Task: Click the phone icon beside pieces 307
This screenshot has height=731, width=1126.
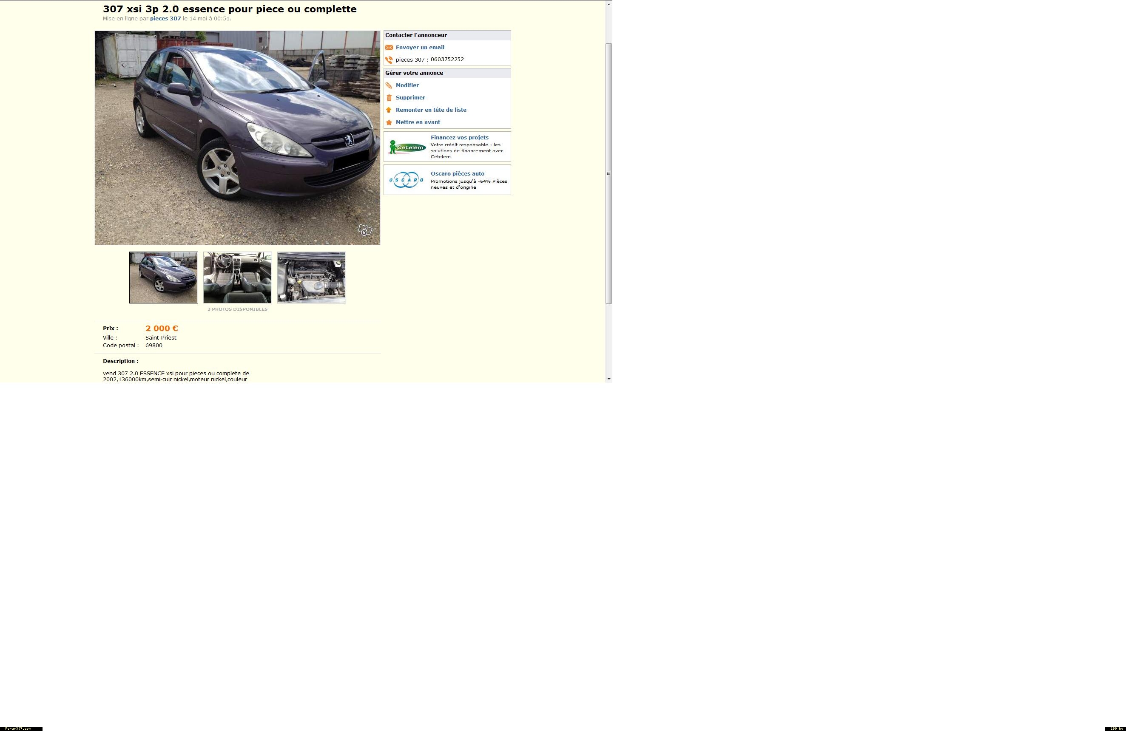Action: pyautogui.click(x=389, y=60)
